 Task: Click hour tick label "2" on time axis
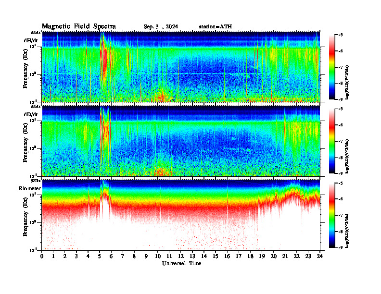(x=65, y=256)
